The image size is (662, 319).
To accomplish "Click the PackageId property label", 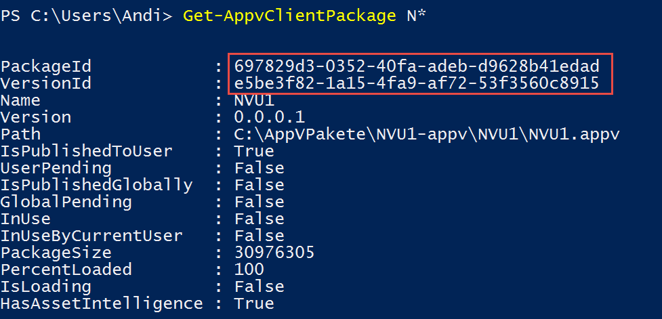I will click(x=45, y=67).
